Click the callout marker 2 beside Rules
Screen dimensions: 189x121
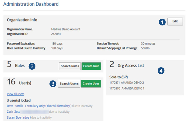coord(32,66)
